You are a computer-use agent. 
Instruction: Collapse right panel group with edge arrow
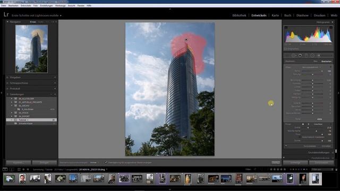point(338,93)
